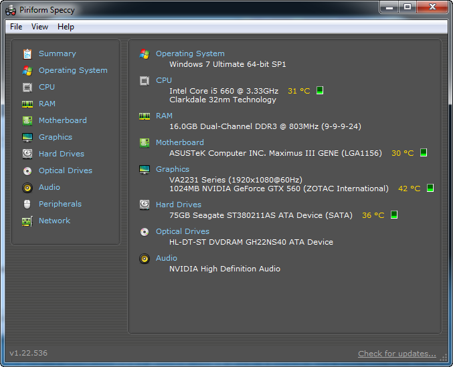Click the hard drive temperature value 36 °C
The height and width of the screenshot is (367, 453).
click(373, 215)
